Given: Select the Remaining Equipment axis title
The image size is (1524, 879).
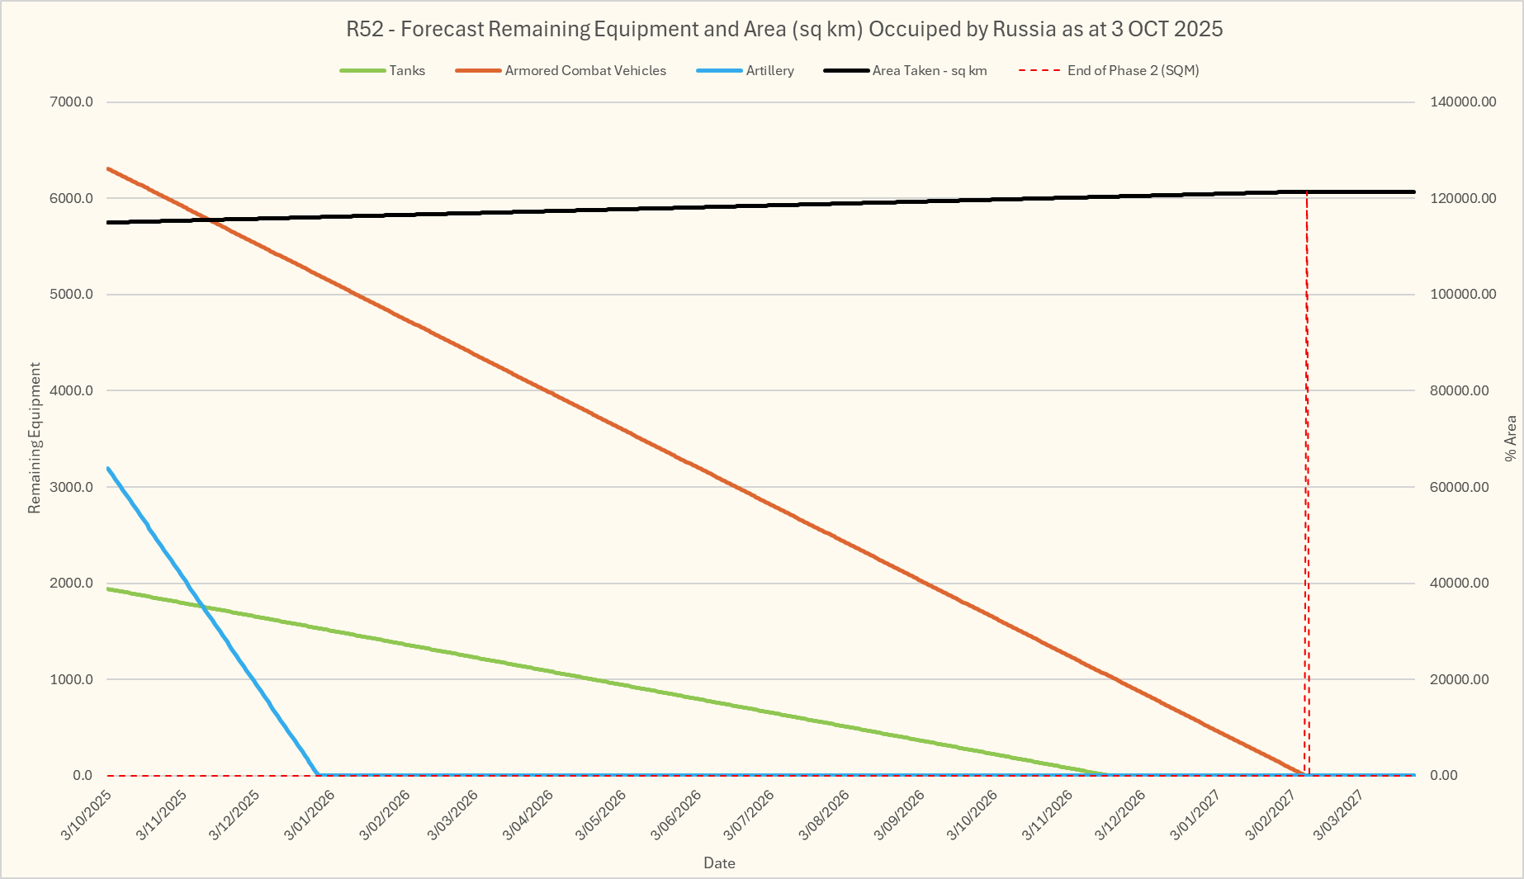Looking at the screenshot, I should [x=35, y=437].
